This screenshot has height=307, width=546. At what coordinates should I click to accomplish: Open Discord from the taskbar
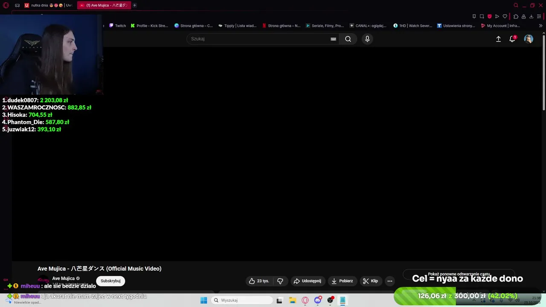click(318, 300)
